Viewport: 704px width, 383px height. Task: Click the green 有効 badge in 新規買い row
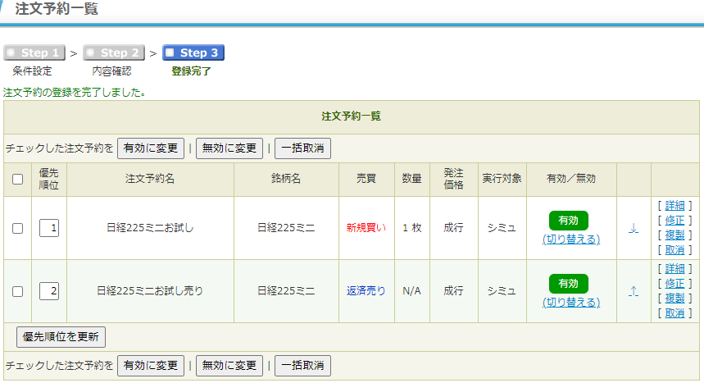click(569, 221)
